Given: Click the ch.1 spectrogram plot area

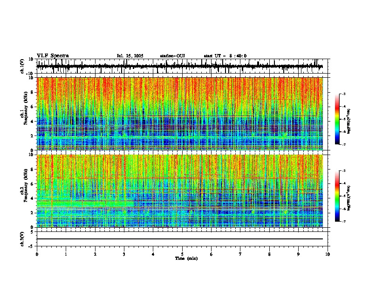Looking at the screenshot, I should tap(180, 114).
